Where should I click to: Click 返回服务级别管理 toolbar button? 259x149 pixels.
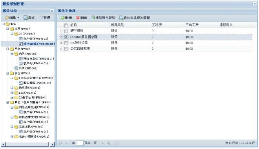pyautogui.click(x=135, y=18)
